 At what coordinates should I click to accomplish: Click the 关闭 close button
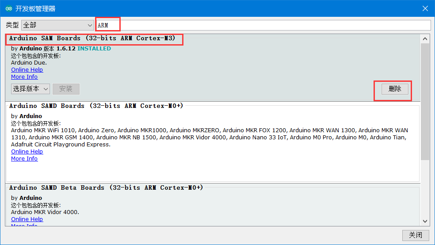[416, 235]
